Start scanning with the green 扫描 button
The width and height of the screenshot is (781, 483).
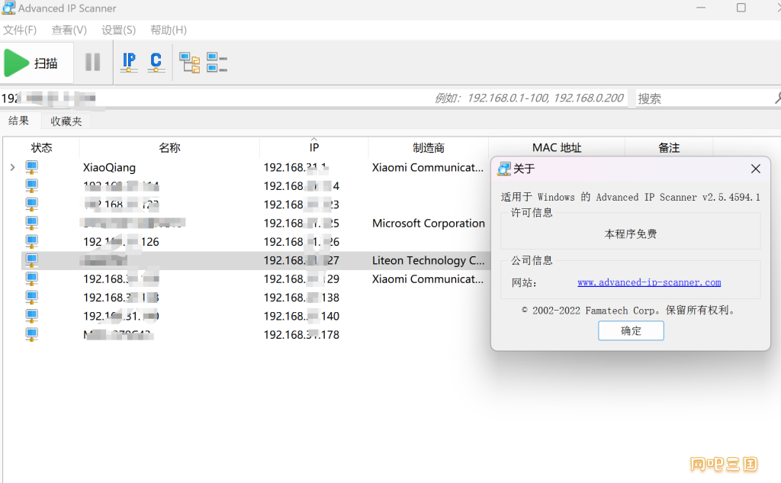point(37,63)
